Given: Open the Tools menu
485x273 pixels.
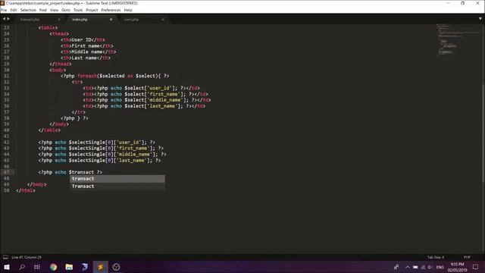Looking at the screenshot, I should click(x=78, y=10).
